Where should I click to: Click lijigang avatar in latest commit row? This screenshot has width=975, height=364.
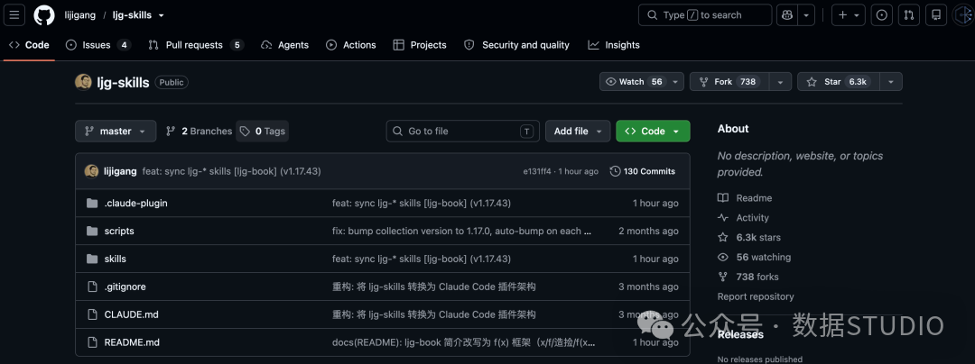tap(91, 171)
